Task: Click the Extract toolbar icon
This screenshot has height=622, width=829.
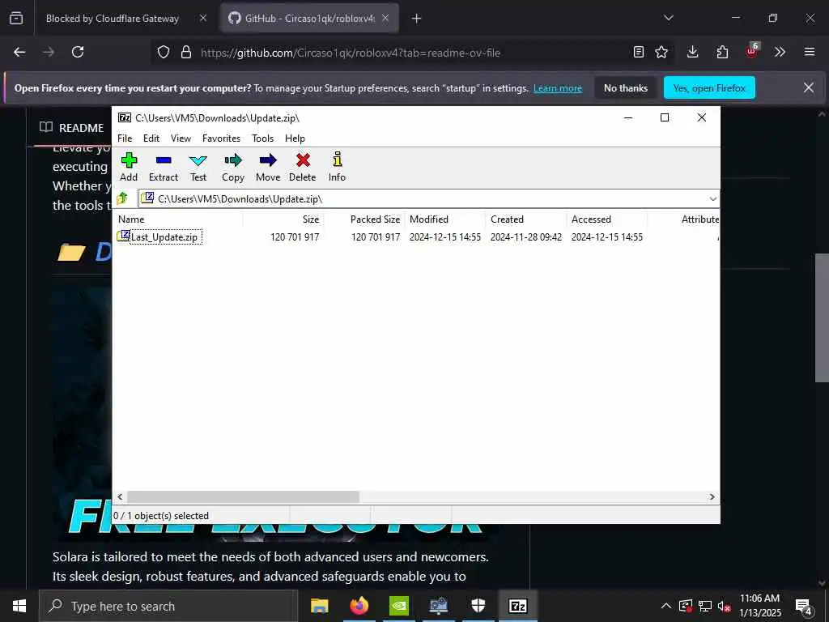Action: click(164, 167)
